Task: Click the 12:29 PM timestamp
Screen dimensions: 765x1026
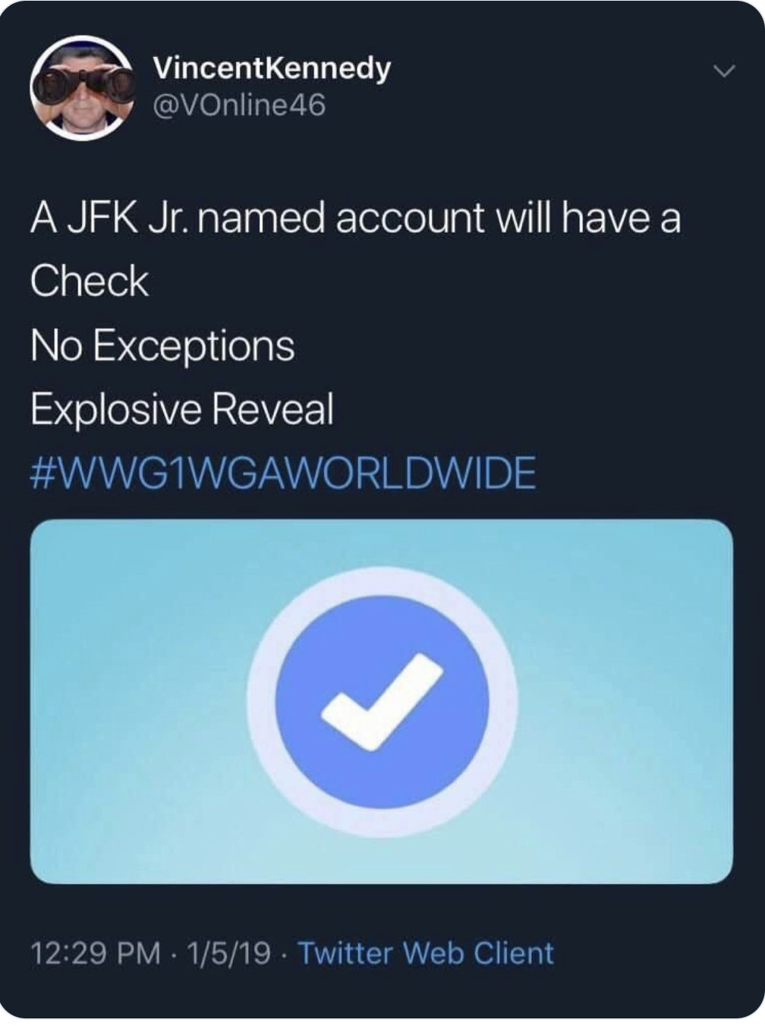Action: coord(96,952)
